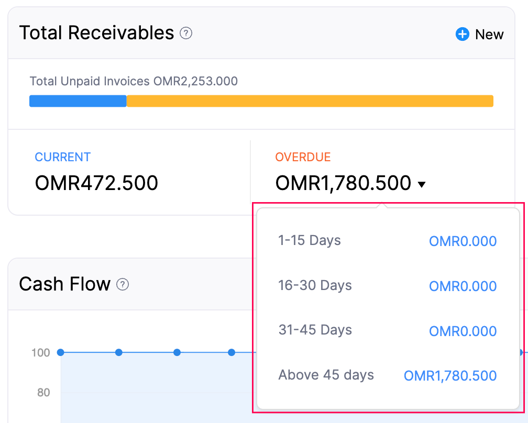528x423 pixels.
Task: Click the blue plus icon beside New
Action: click(x=461, y=34)
